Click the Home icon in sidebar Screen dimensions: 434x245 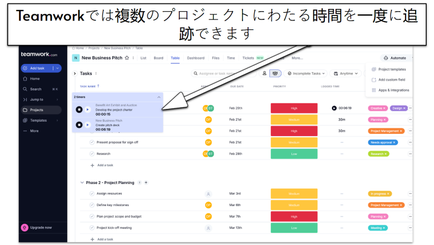(x=25, y=78)
